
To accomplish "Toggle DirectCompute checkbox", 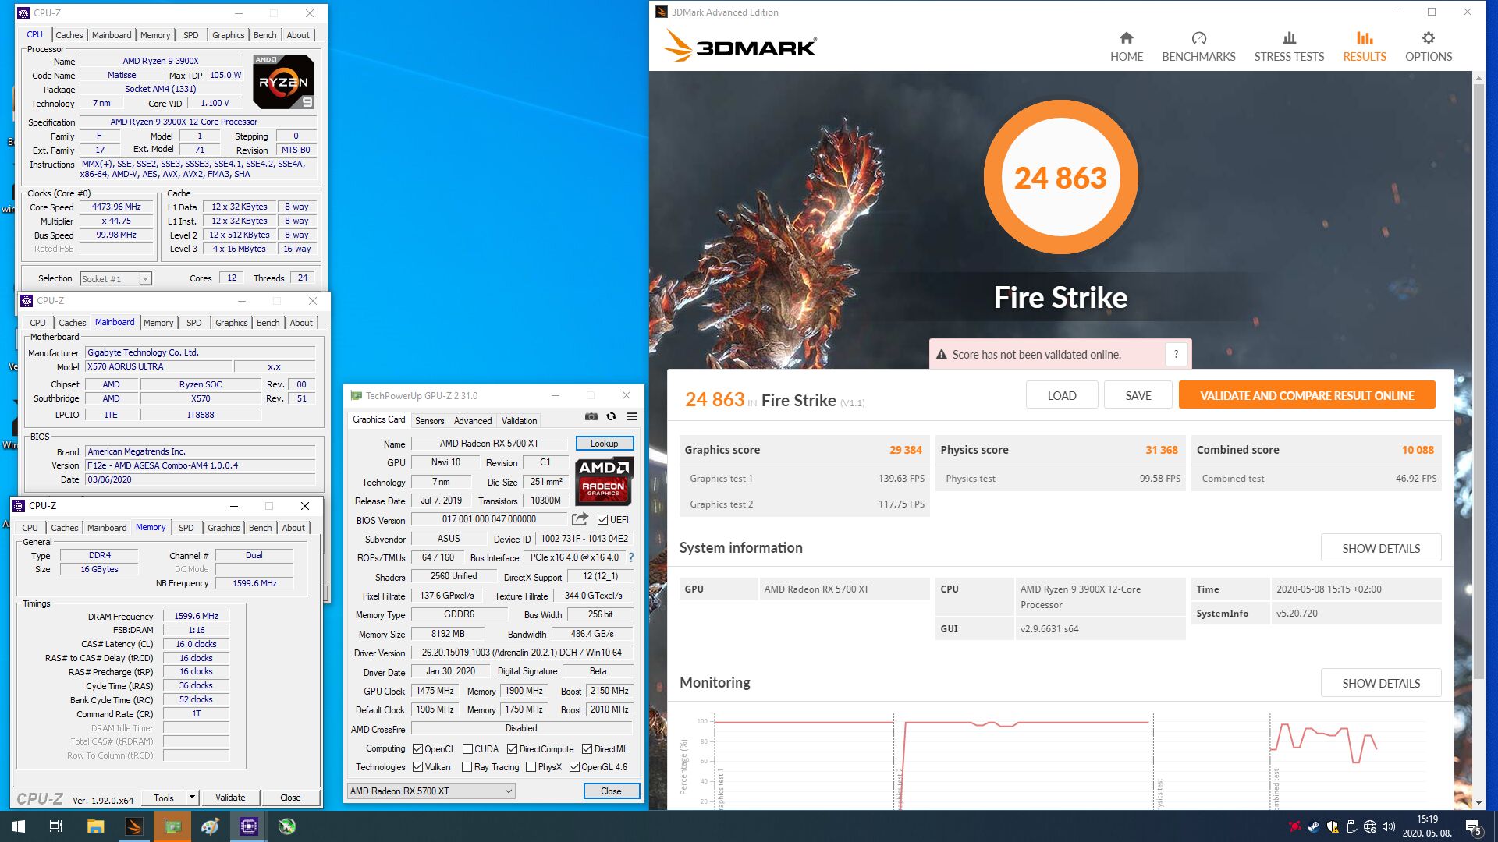I will [x=512, y=748].
